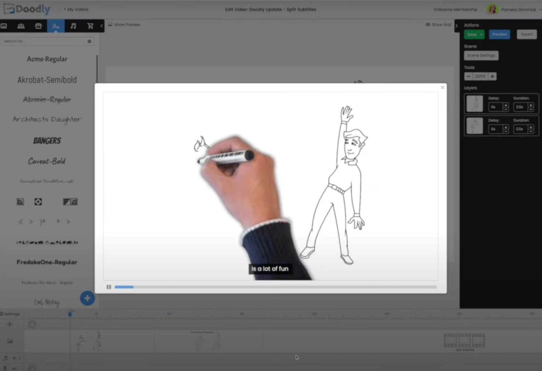Collapse the right properties panel arrow
Screen dimensions: 542x371
click(456, 25)
